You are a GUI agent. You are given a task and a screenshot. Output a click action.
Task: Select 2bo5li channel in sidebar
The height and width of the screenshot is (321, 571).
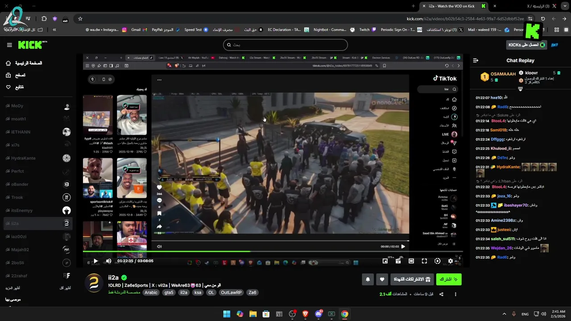pyautogui.click(x=38, y=263)
